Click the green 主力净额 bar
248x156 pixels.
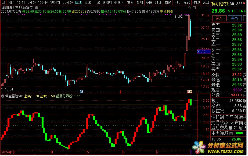pos(239,133)
